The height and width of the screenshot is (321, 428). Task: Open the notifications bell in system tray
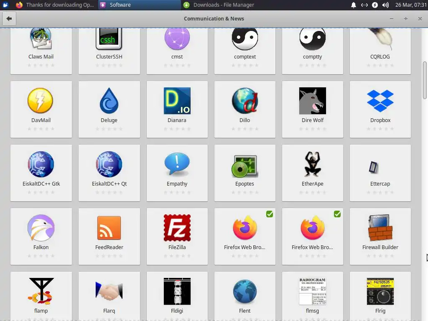tap(353, 5)
